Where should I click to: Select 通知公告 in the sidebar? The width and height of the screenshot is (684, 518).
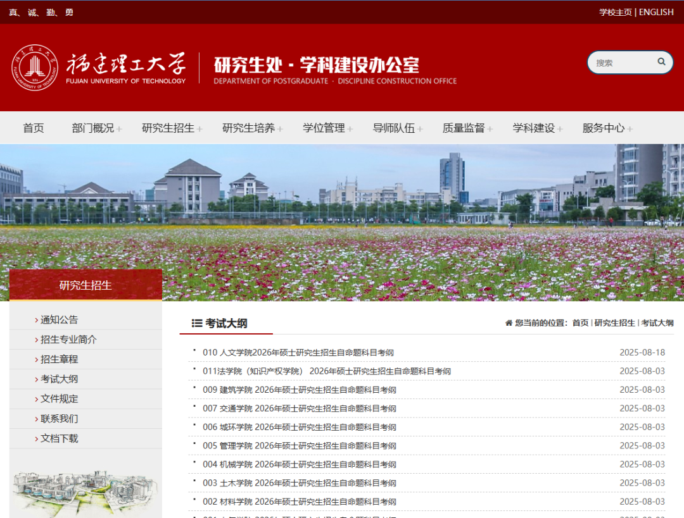coord(60,320)
